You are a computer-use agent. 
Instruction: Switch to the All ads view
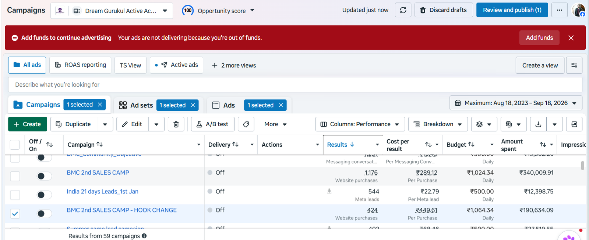[27, 65]
